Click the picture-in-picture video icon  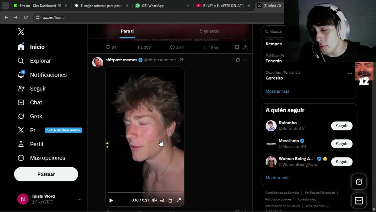(170, 200)
